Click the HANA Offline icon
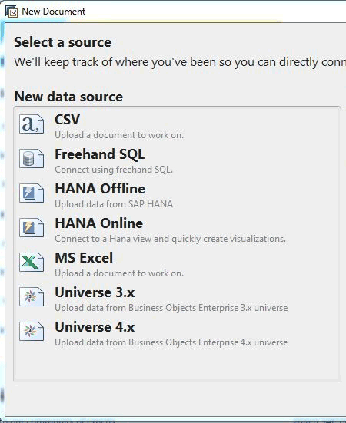The height and width of the screenshot is (423, 346). tap(32, 193)
